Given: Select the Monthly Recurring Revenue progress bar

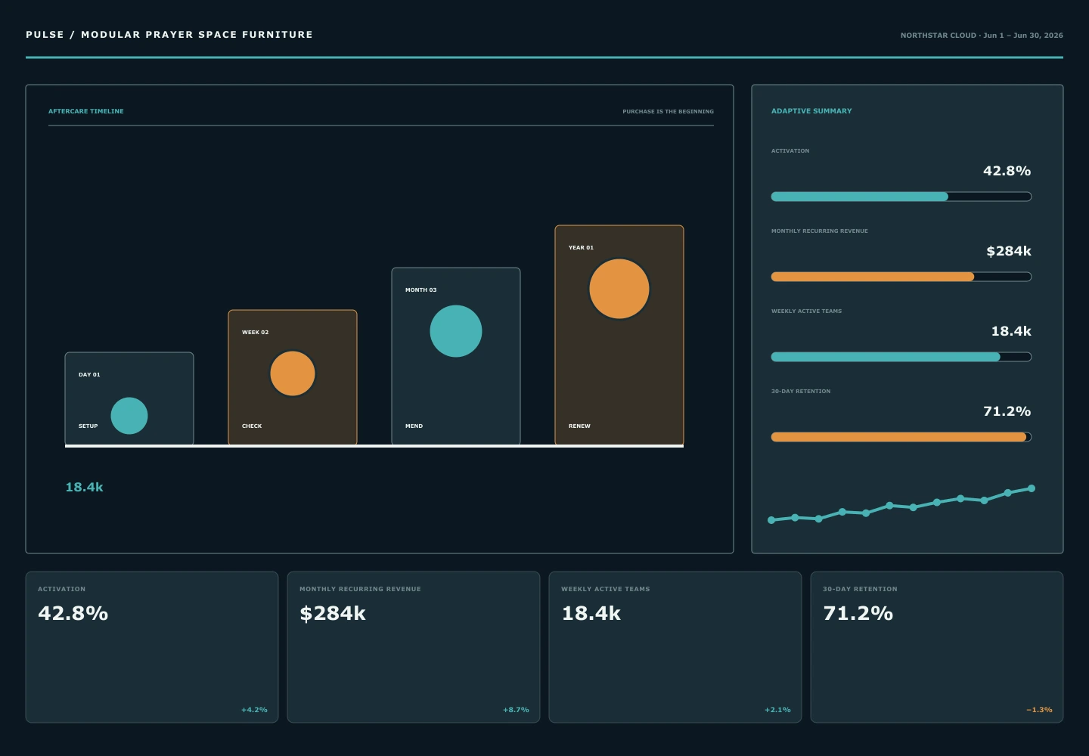Looking at the screenshot, I should [901, 277].
